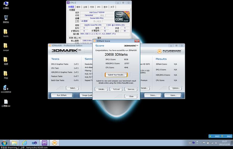
Task: Click the HDR/SM3.0 Score value 10707
Action: pos(127,63)
